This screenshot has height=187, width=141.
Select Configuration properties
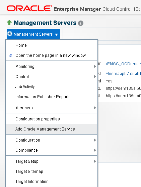click(x=52, y=119)
